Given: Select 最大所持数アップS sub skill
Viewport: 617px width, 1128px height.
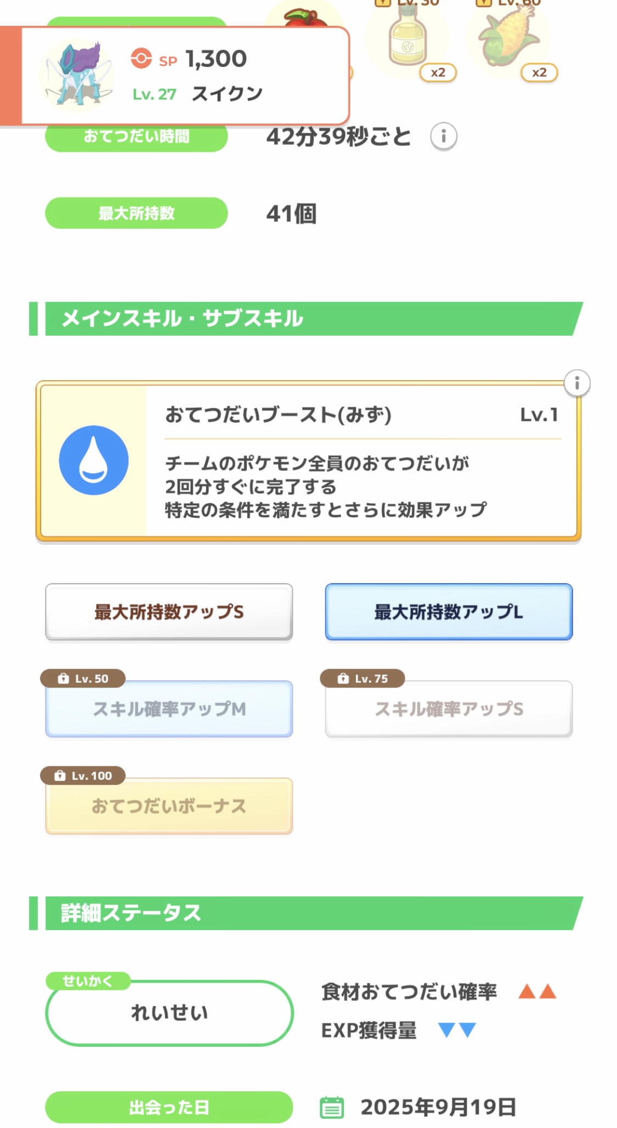Looking at the screenshot, I should point(169,612).
